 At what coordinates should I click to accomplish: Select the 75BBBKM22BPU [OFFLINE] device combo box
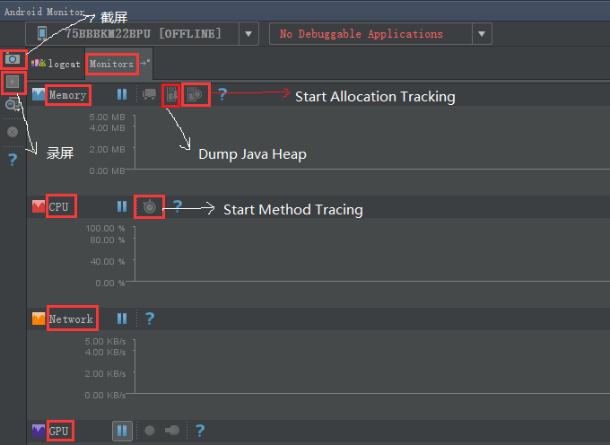142,34
